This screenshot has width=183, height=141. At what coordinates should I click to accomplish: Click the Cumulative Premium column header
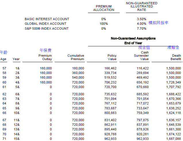click(76, 57)
